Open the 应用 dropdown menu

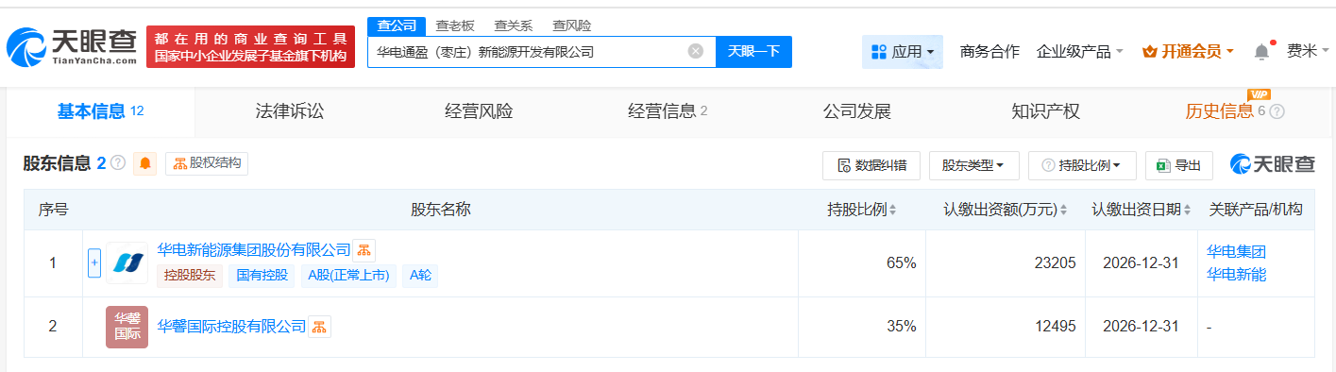click(x=903, y=52)
